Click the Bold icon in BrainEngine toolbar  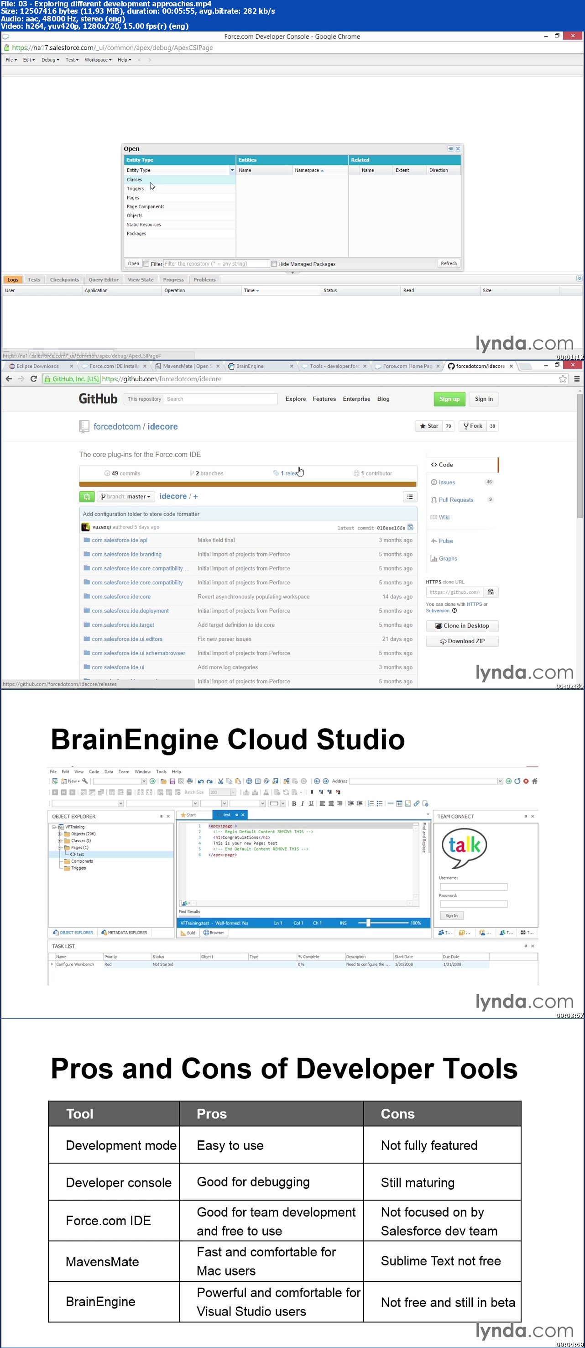point(293,803)
